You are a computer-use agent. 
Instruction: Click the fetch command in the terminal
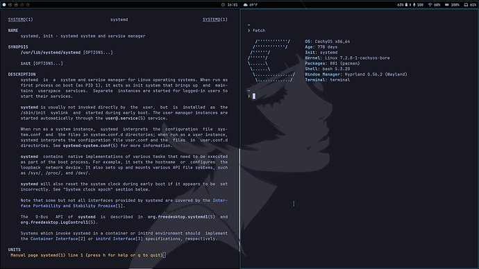(259, 31)
